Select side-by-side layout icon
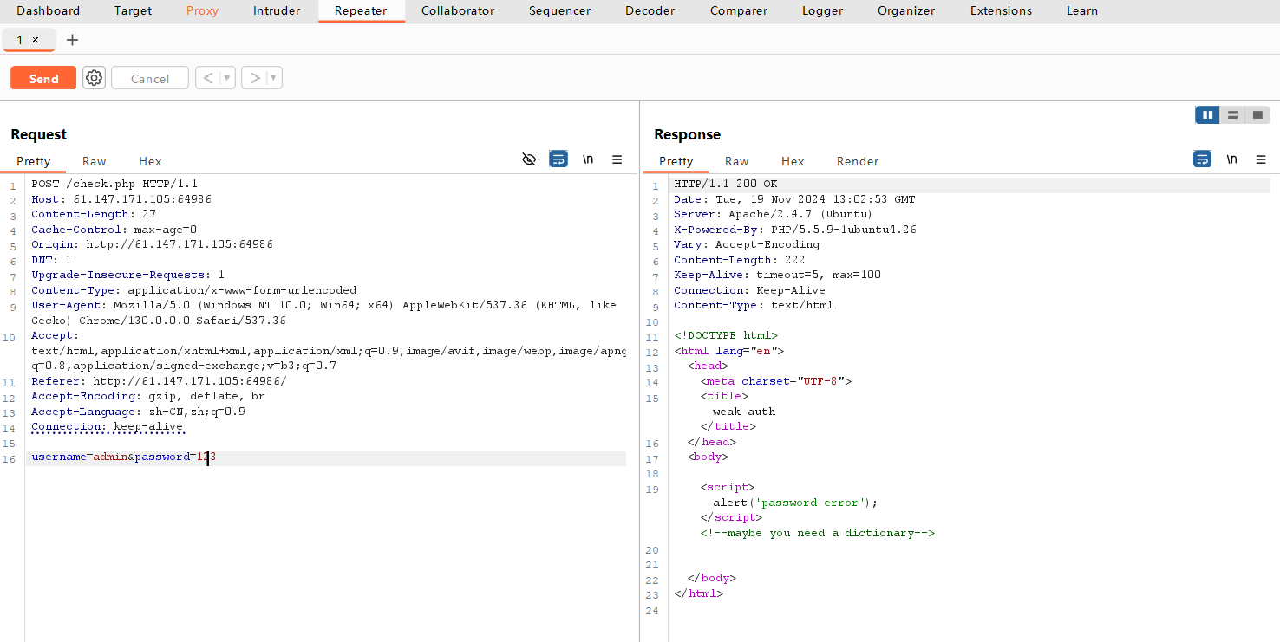 point(1207,115)
